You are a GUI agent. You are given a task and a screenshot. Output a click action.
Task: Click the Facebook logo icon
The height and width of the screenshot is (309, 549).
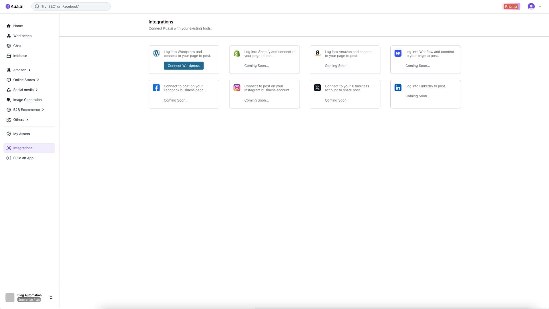click(x=156, y=88)
